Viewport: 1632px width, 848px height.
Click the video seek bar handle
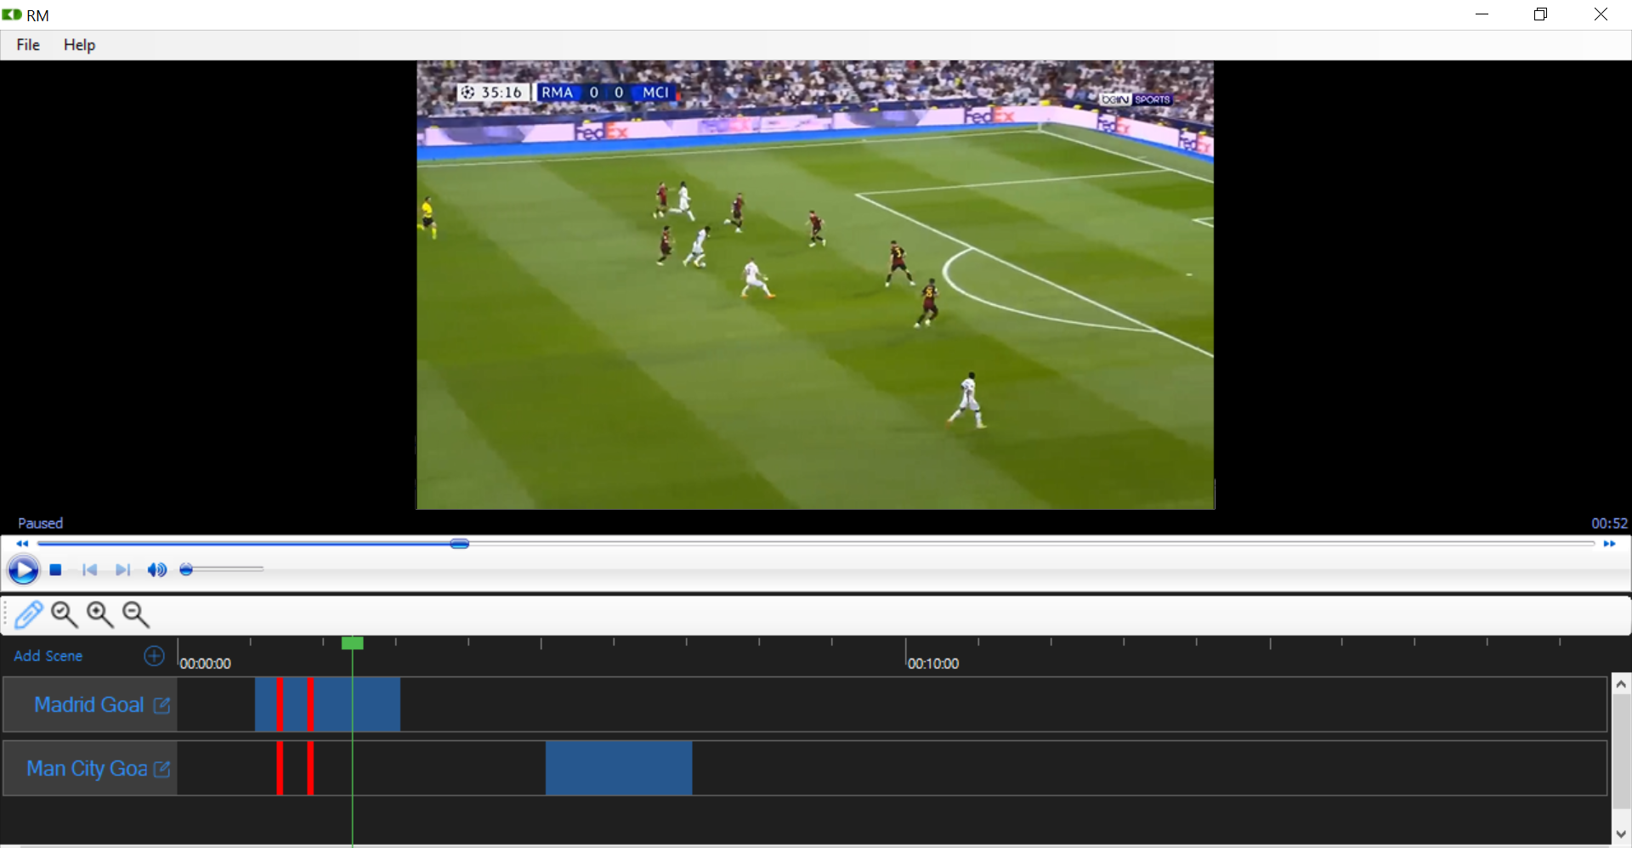(460, 544)
